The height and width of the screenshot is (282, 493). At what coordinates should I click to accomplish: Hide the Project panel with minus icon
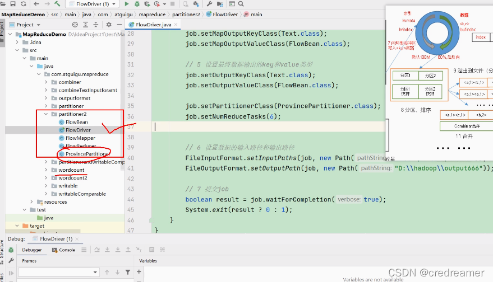tap(119, 25)
